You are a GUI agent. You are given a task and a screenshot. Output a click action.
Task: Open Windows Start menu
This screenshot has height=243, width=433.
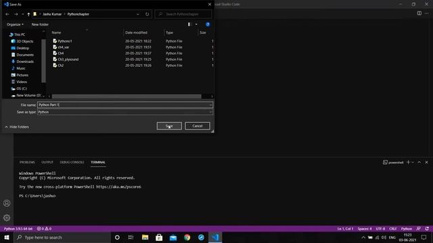pos(7,238)
